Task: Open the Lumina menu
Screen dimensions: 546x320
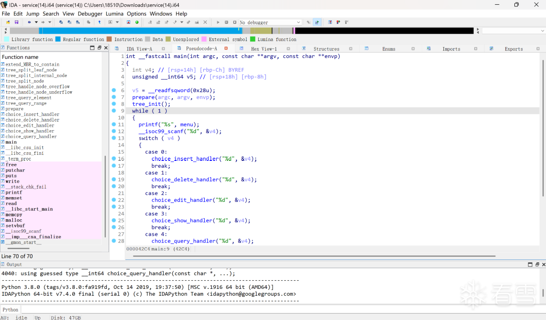Action: (x=115, y=14)
